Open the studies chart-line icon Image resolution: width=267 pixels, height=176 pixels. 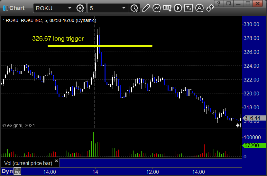156,8
